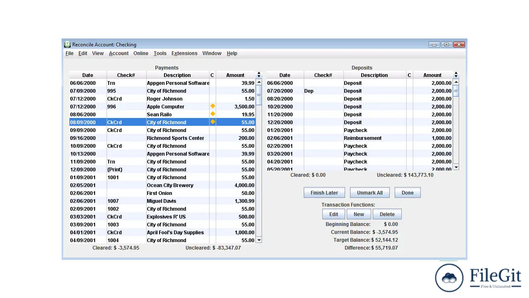The width and height of the screenshot is (529, 298).
Task: Mark Roger Johnson payment as cleared
Action: [x=212, y=99]
